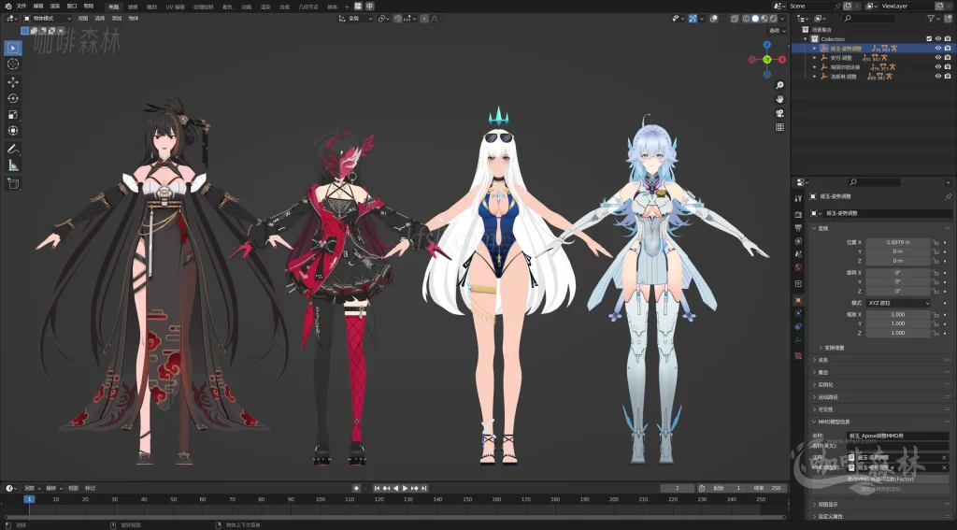The image size is (957, 530).
Task: Toggle camera view icon in viewport
Action: [x=779, y=114]
